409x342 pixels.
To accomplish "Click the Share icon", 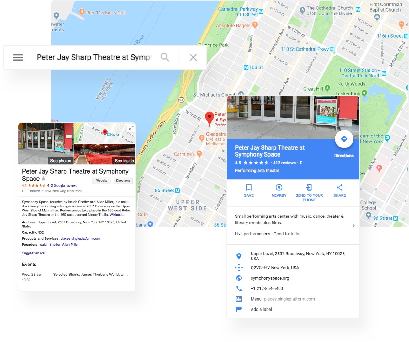I will pos(339,187).
